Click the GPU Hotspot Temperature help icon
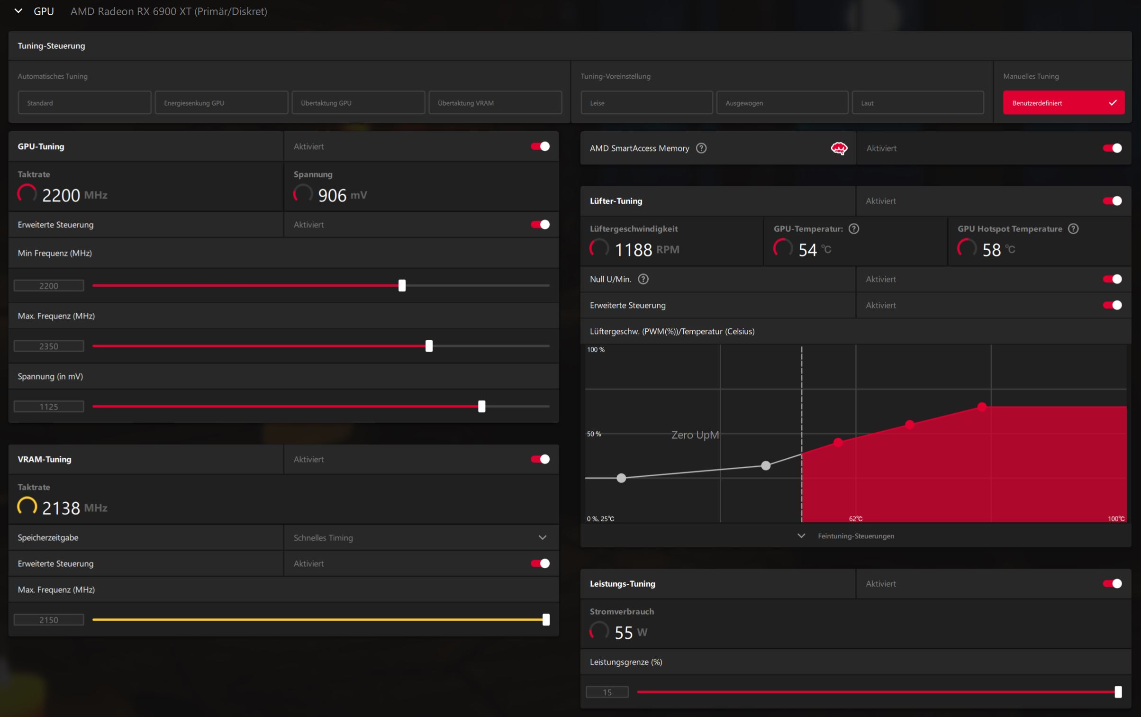This screenshot has height=717, width=1141. pyautogui.click(x=1073, y=229)
